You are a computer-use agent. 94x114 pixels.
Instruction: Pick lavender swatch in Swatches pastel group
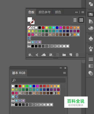click(39, 42)
